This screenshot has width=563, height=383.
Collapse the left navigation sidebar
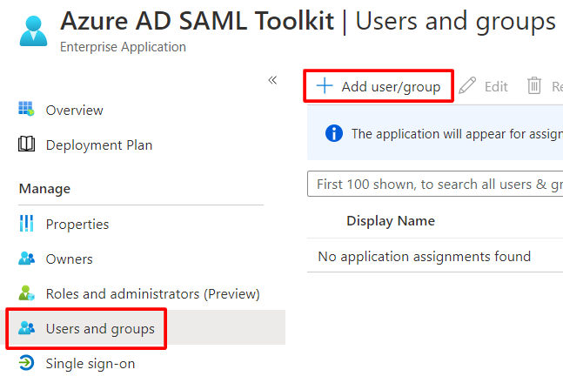pyautogui.click(x=272, y=80)
